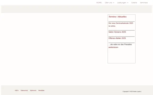This screenshot has height=95, width=153.
Task: Open the Datenschutz footer link
Action: 24,90
